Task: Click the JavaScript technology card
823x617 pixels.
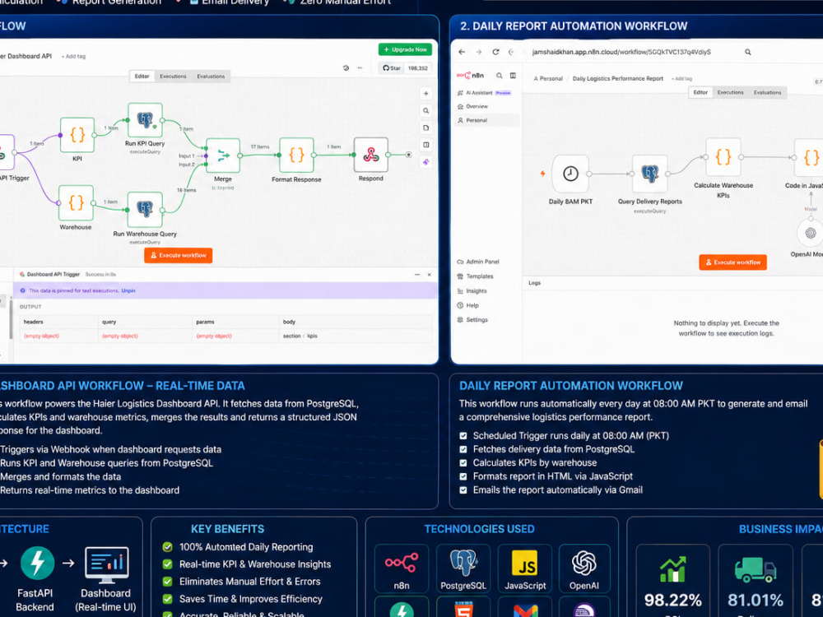Action: click(x=525, y=568)
